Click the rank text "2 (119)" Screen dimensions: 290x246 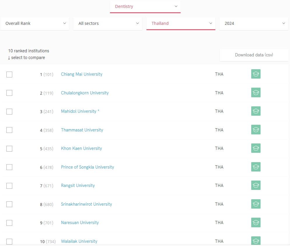[47, 93]
